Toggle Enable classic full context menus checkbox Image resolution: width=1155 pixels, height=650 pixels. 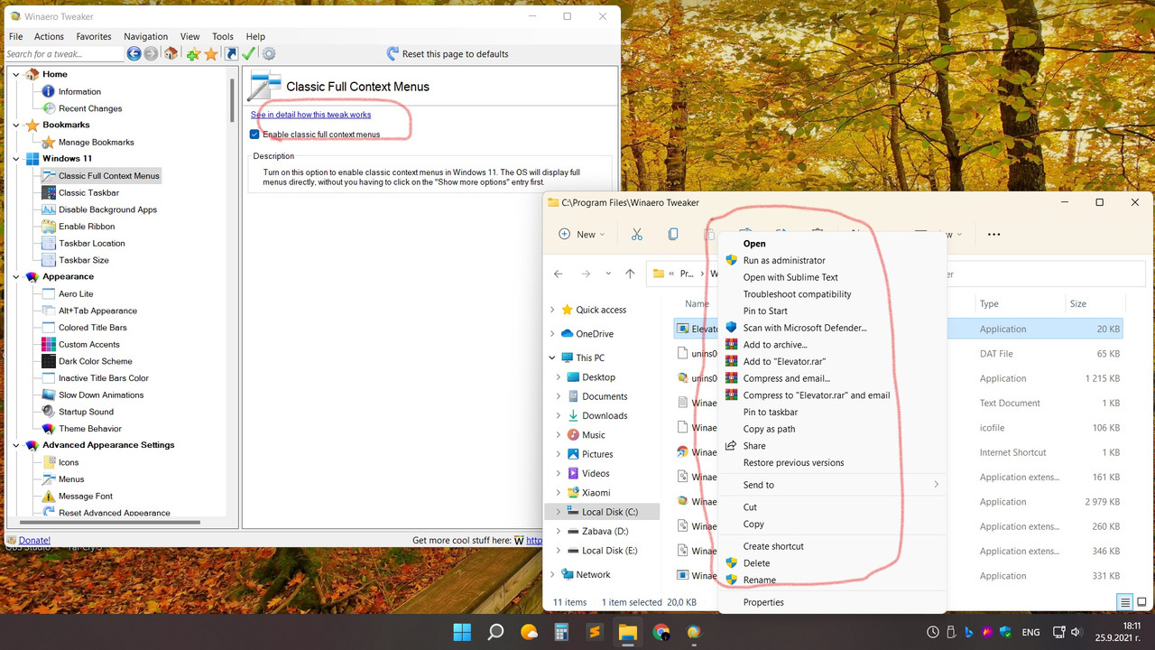click(255, 135)
